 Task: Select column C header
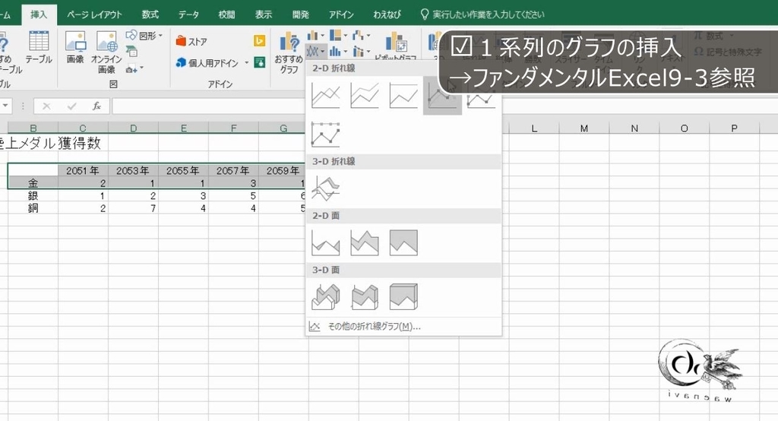pos(83,128)
